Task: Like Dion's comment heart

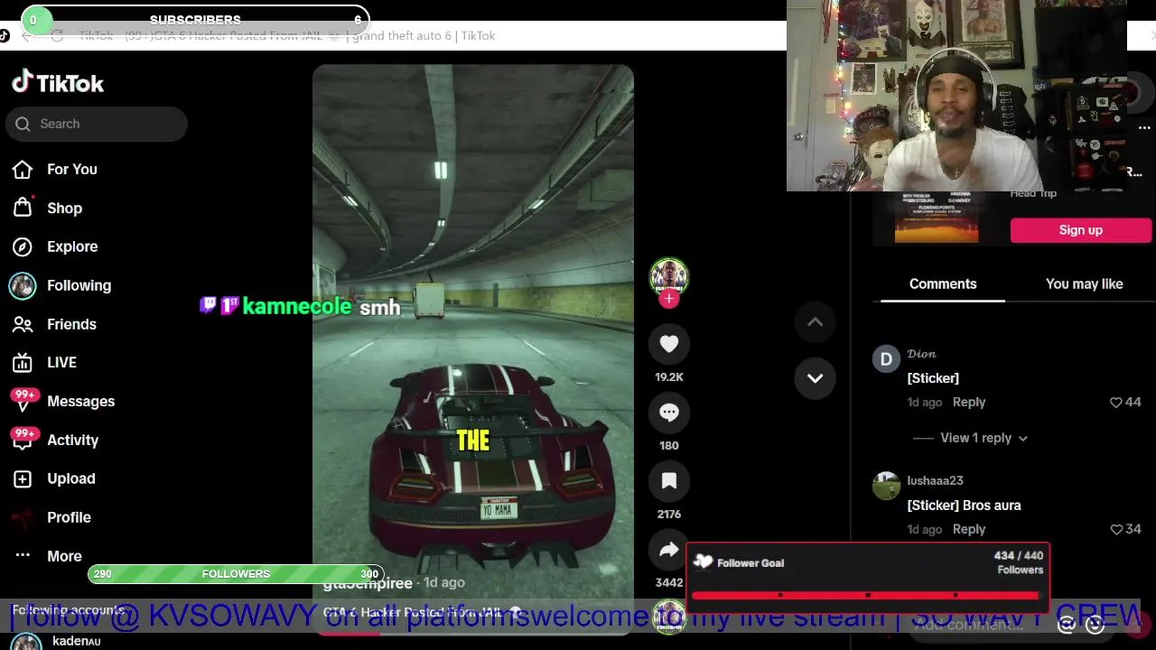Action: (x=1115, y=402)
